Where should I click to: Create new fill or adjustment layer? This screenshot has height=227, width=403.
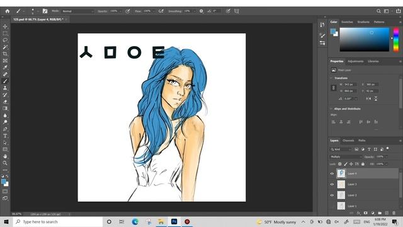pyautogui.click(x=373, y=213)
